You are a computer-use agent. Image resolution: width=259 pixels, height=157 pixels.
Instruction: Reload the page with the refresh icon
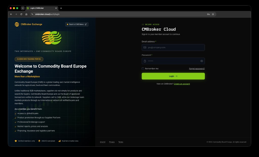pyautogui.click(x=21, y=14)
